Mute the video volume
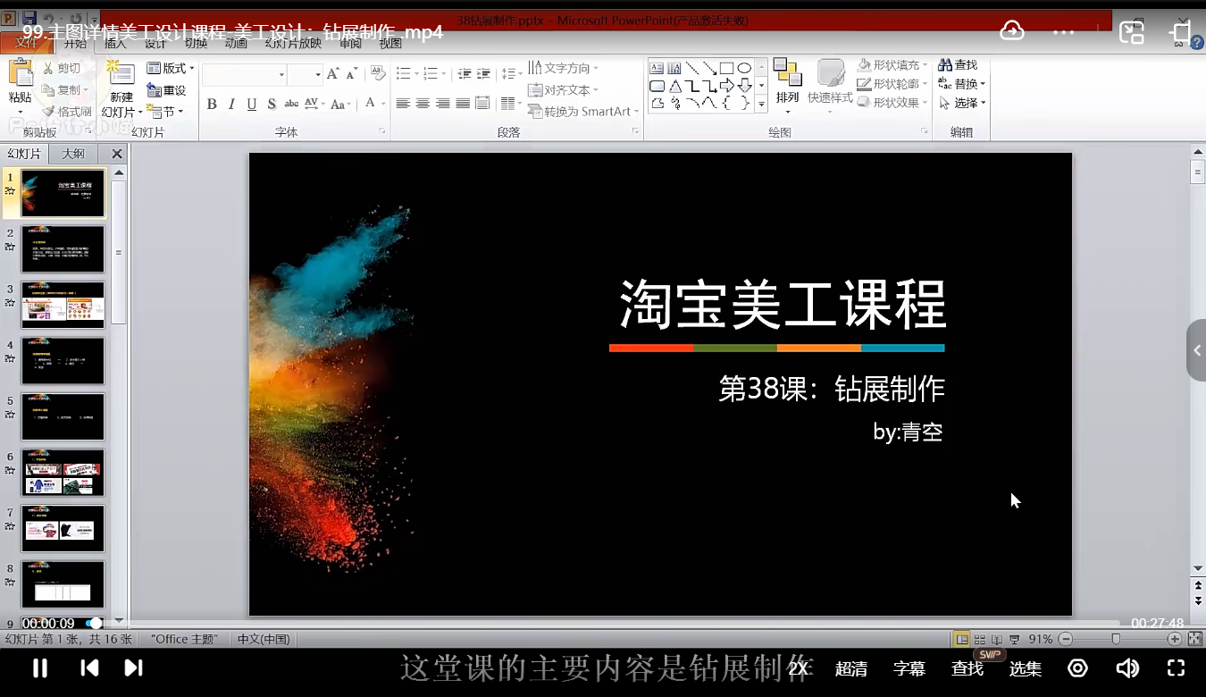This screenshot has height=697, width=1206. pyautogui.click(x=1127, y=668)
